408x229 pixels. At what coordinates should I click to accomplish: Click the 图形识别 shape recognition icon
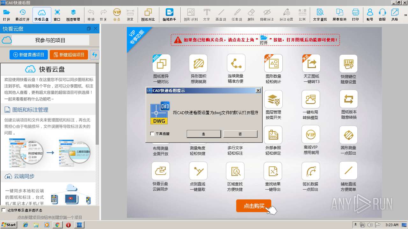[191, 15]
